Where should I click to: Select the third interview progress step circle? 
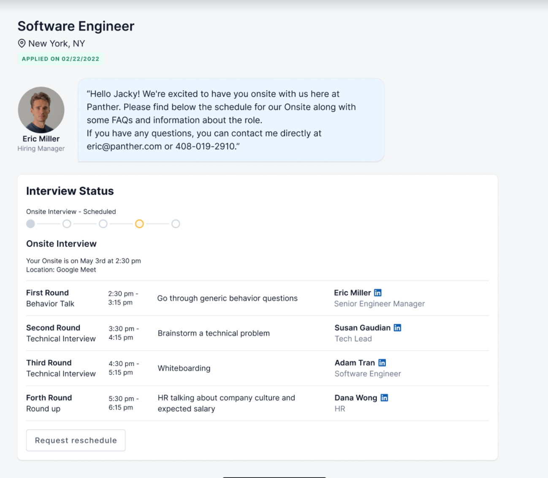point(103,224)
